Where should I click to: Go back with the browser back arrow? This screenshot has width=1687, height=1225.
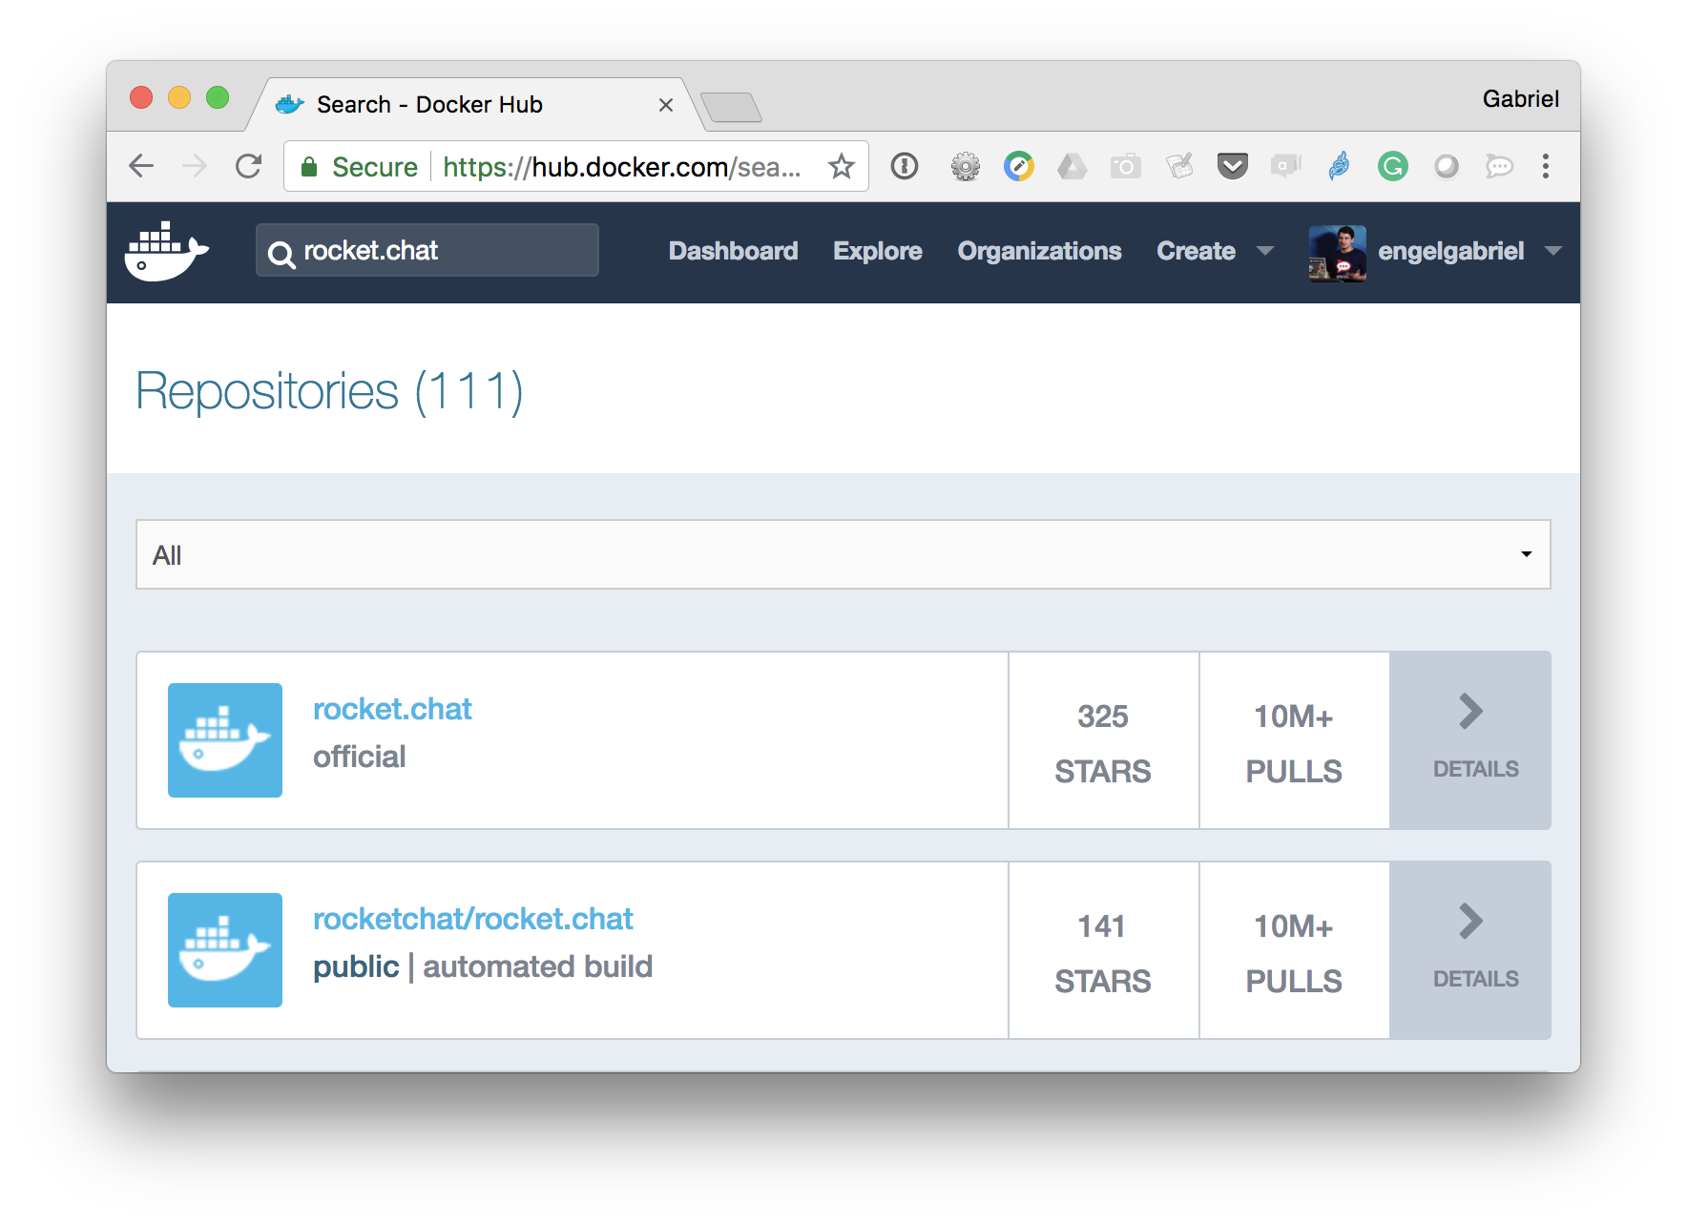[x=141, y=166]
